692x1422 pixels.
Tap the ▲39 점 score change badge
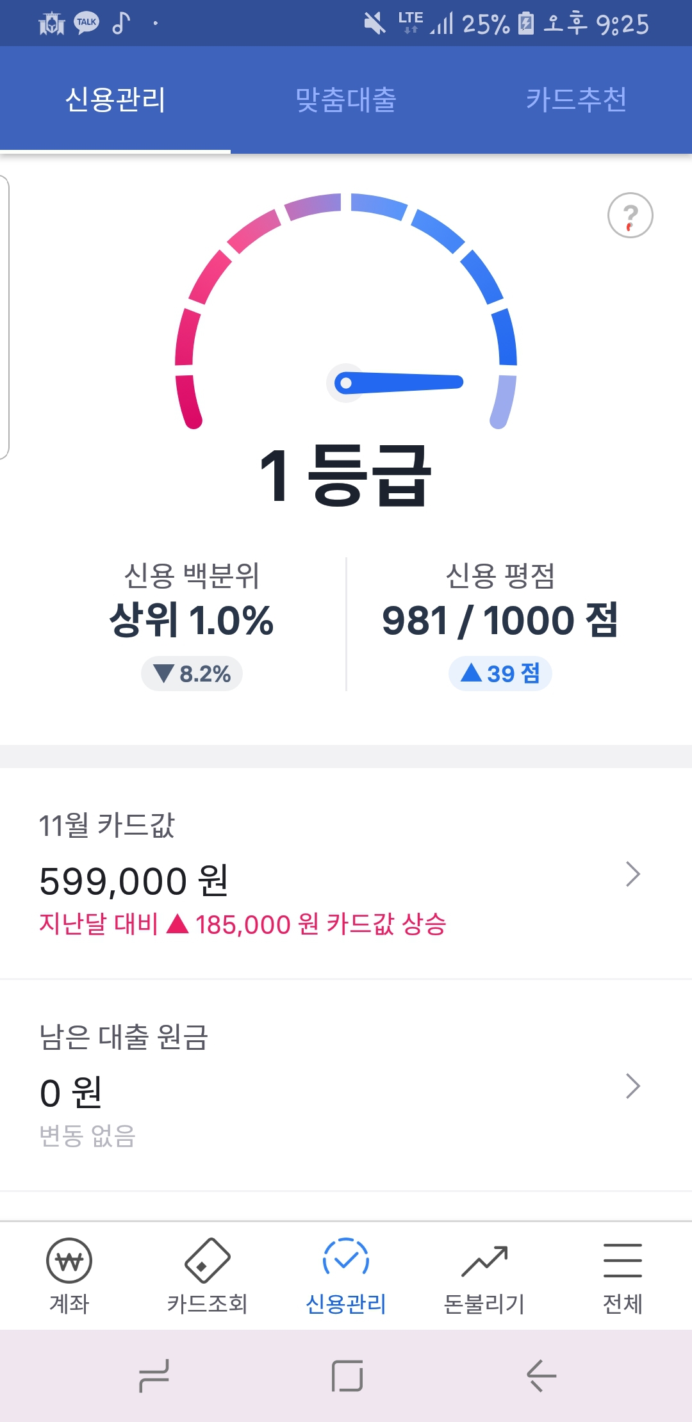pos(500,673)
